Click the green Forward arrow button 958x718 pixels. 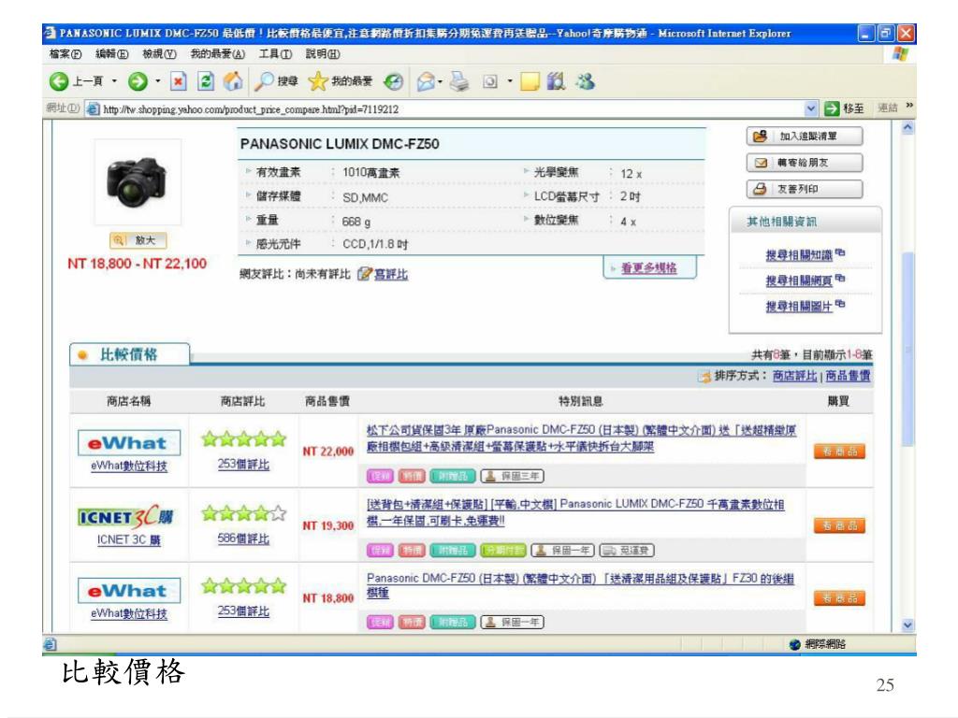point(138,81)
